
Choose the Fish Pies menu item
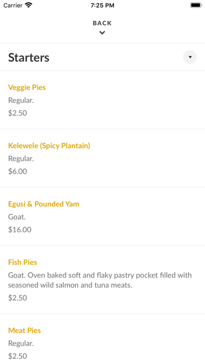(x=102, y=279)
